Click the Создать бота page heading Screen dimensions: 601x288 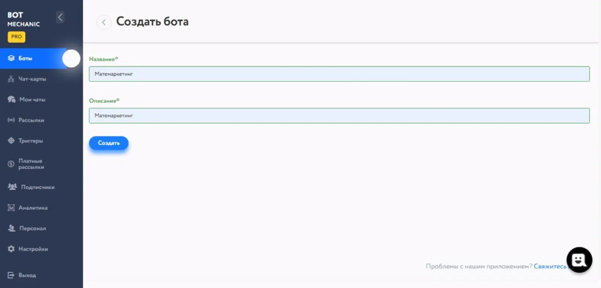152,21
